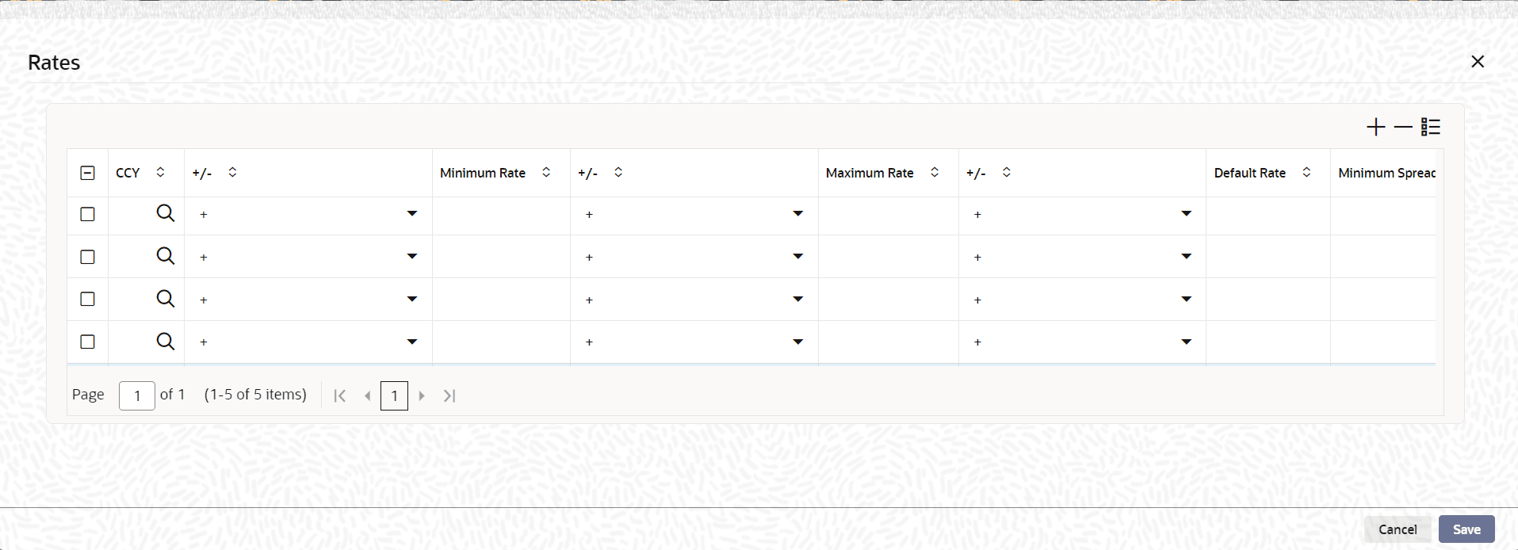1518x550 pixels.
Task: Close the Rates dialog
Action: click(1478, 62)
